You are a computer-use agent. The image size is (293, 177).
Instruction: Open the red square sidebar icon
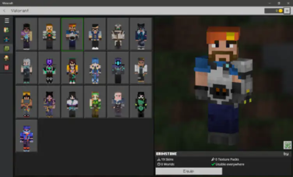click(x=6, y=67)
